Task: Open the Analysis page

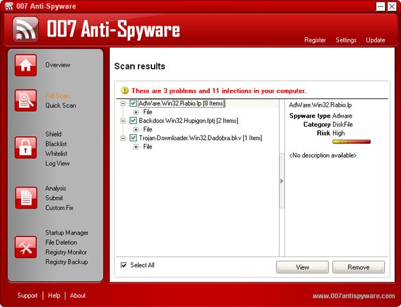Action: tap(56, 188)
